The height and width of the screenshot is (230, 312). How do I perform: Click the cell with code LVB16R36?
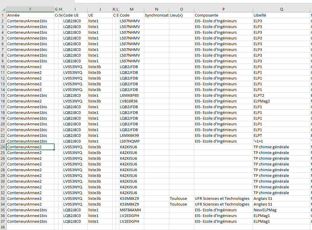(131, 101)
